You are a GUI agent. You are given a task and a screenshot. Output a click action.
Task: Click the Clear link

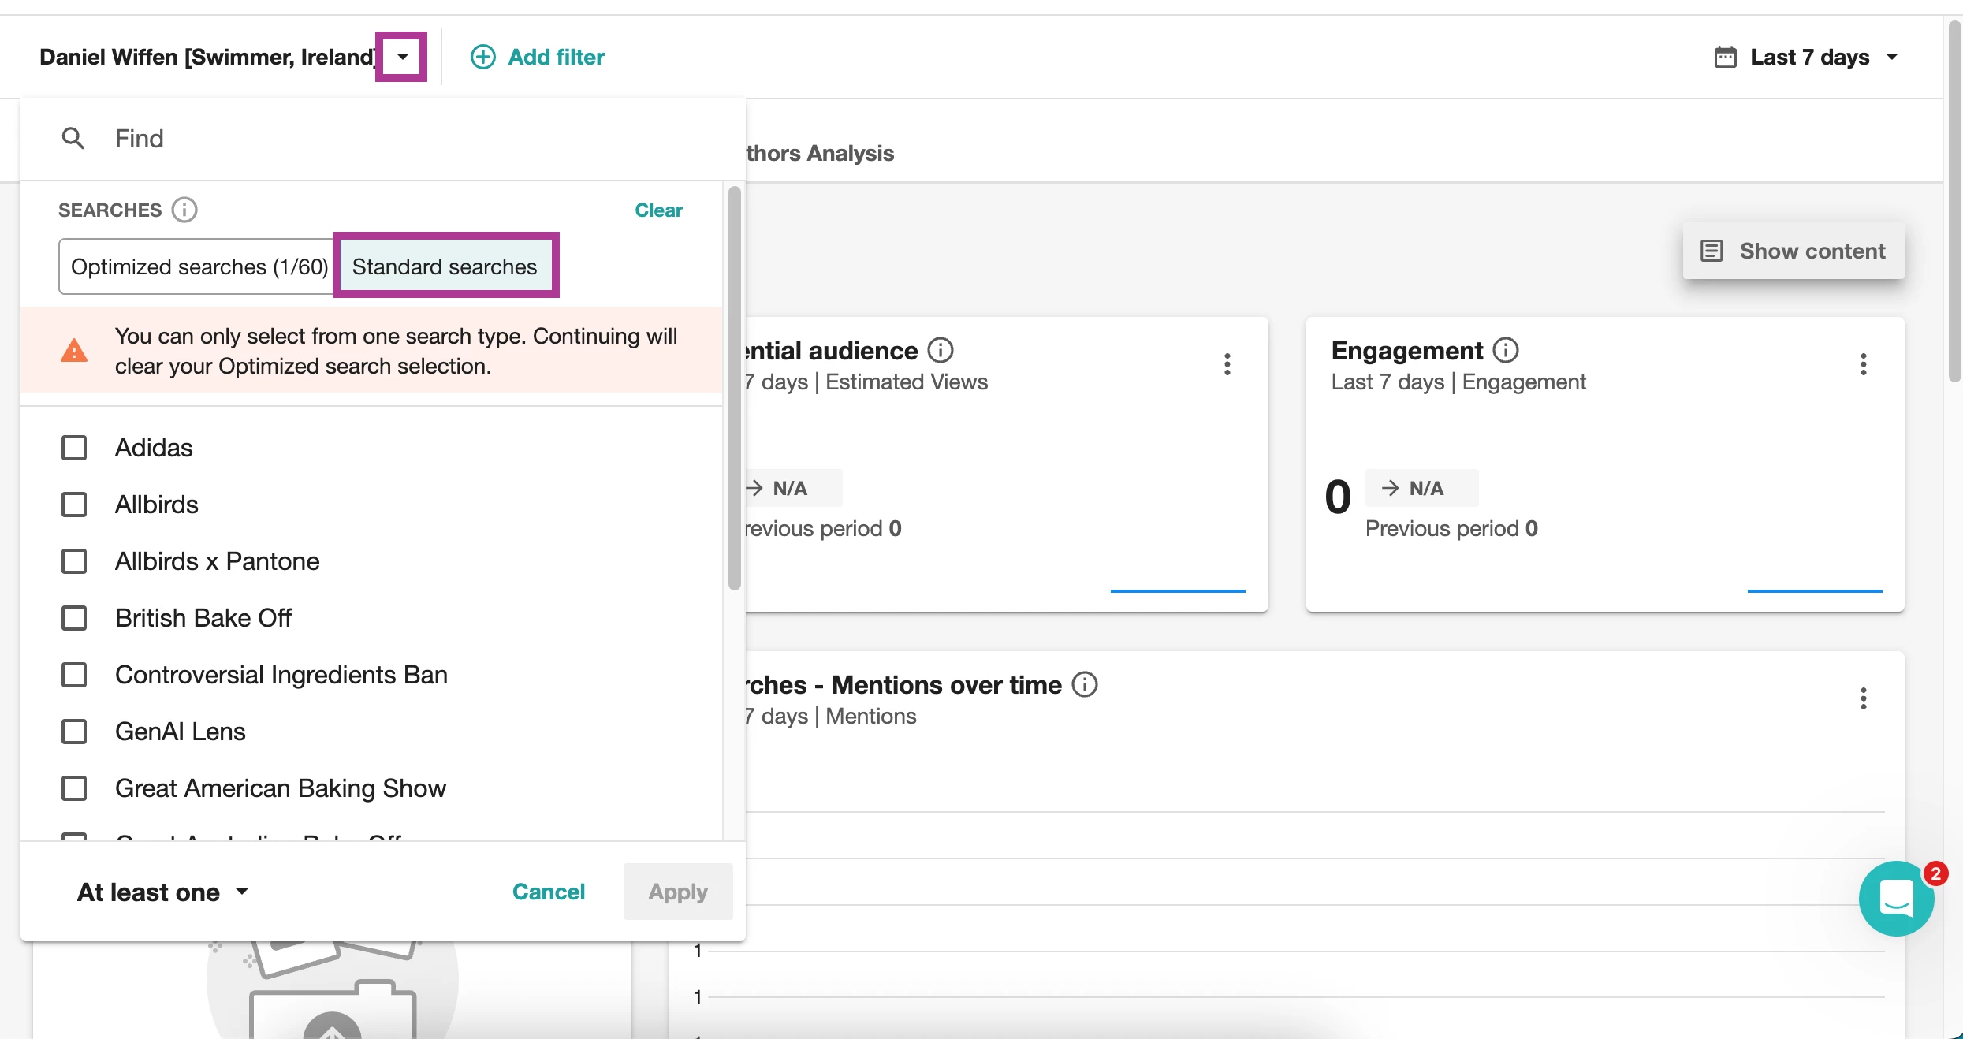pos(658,210)
